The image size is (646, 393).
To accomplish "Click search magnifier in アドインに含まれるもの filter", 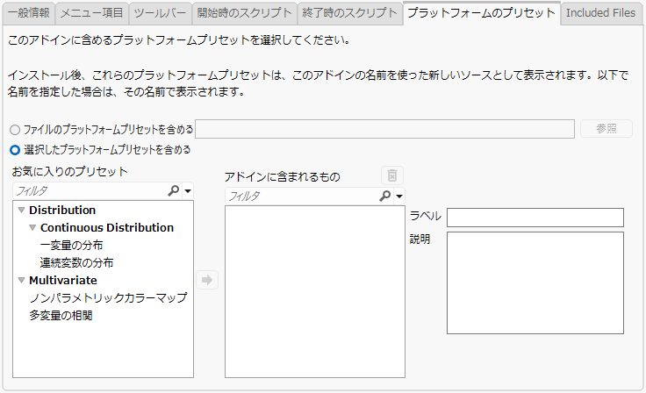I will coord(384,196).
